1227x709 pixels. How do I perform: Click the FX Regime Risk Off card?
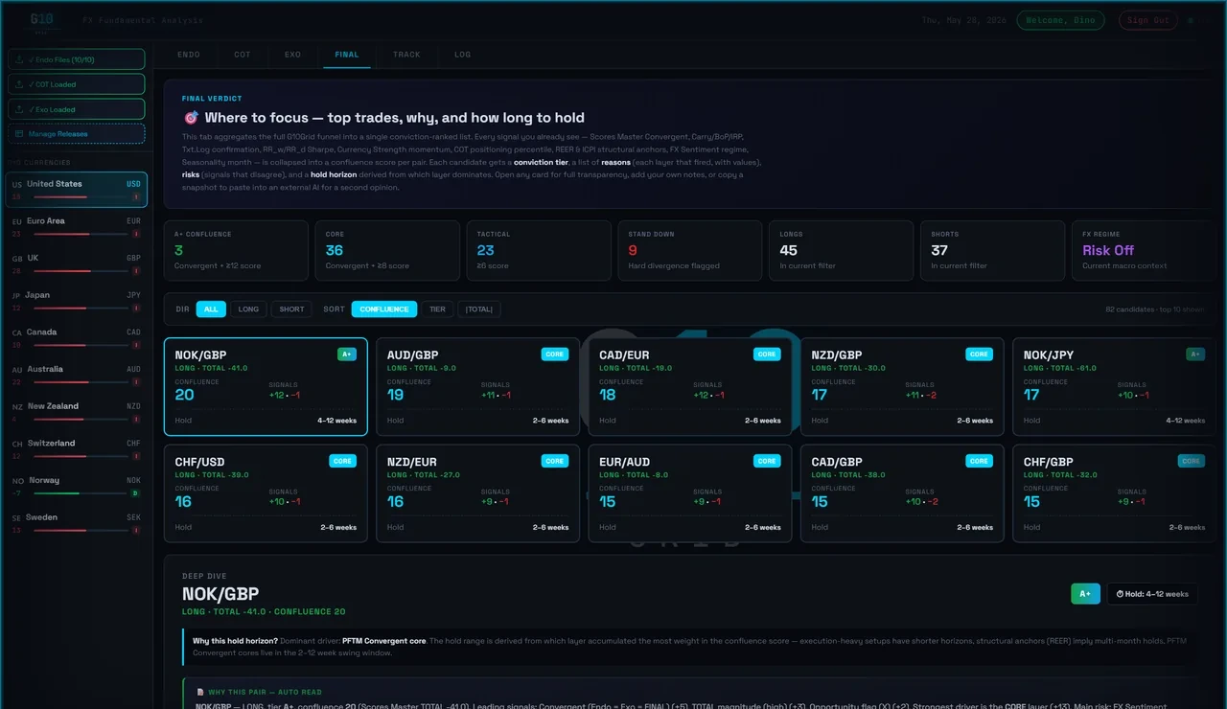[x=1144, y=251]
